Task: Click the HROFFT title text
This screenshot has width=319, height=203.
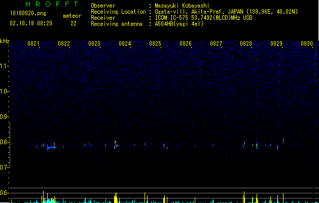Action: (52, 4)
